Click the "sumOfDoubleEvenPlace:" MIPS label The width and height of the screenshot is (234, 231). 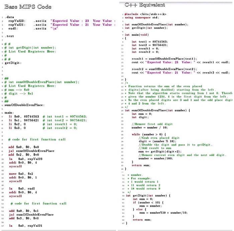tap(24, 105)
